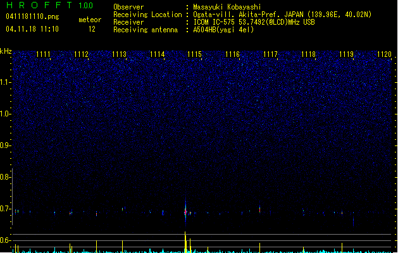Click observer name Masayuki Kobayashi
398x253 pixels.
(x=227, y=7)
